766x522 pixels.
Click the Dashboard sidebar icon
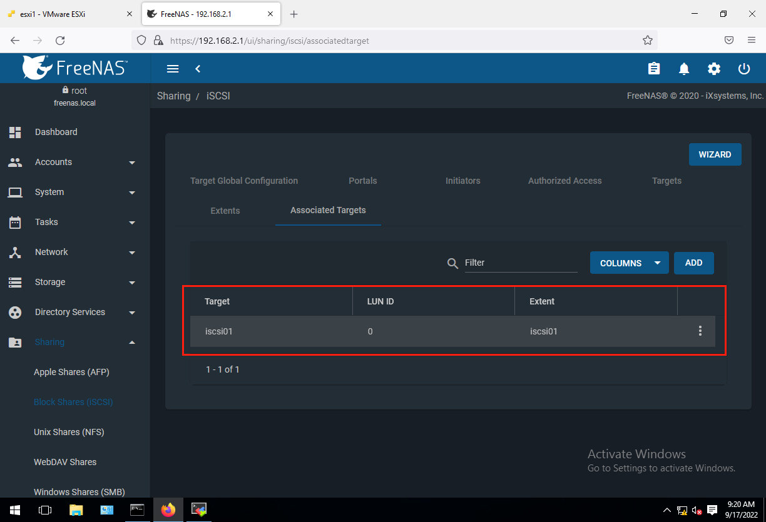[15, 132]
